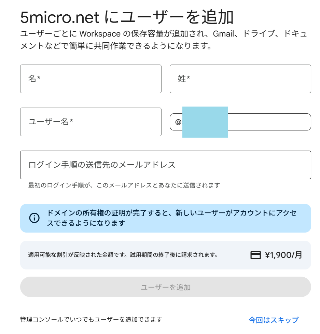Click the @ domain suffix field

click(269, 122)
